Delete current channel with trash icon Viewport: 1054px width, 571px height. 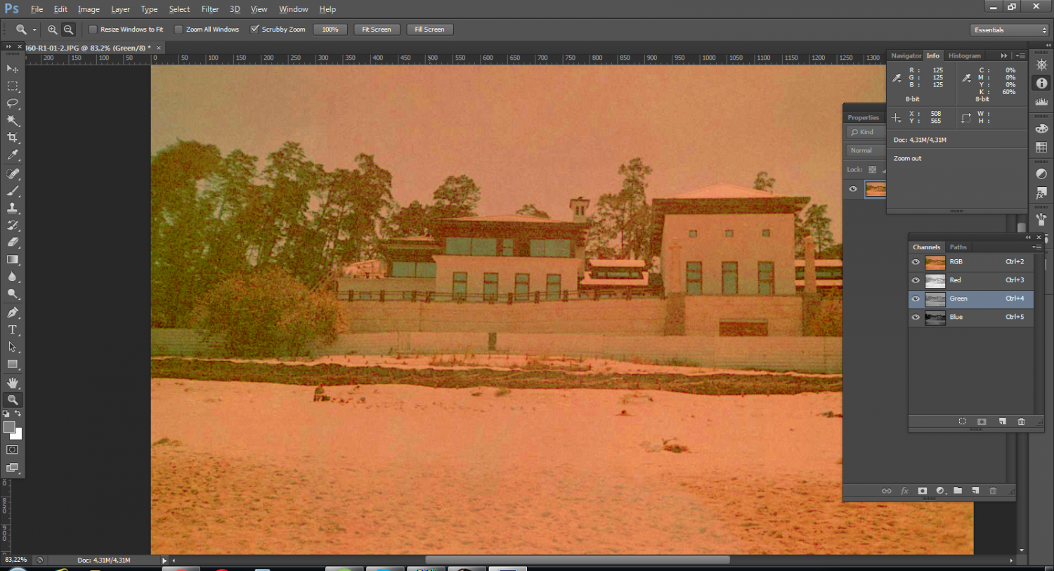pos(1022,421)
